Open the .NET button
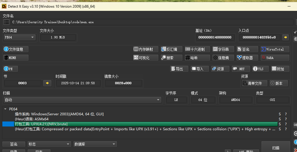Image resolution: width=297 pixels, height=152 pixels. pos(241,69)
